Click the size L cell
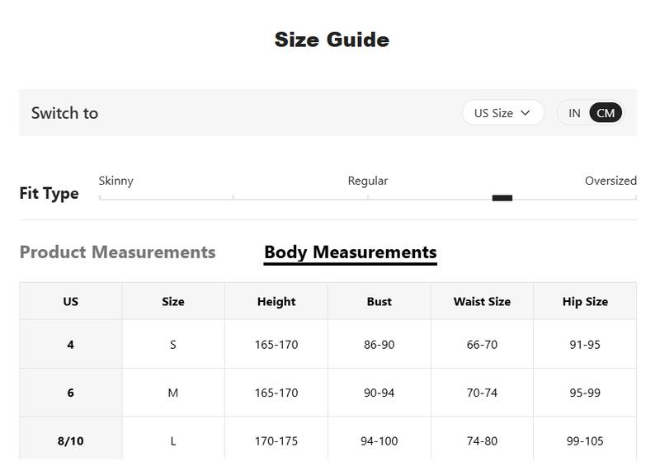Image resolution: width=660 pixels, height=471 pixels. click(x=173, y=441)
